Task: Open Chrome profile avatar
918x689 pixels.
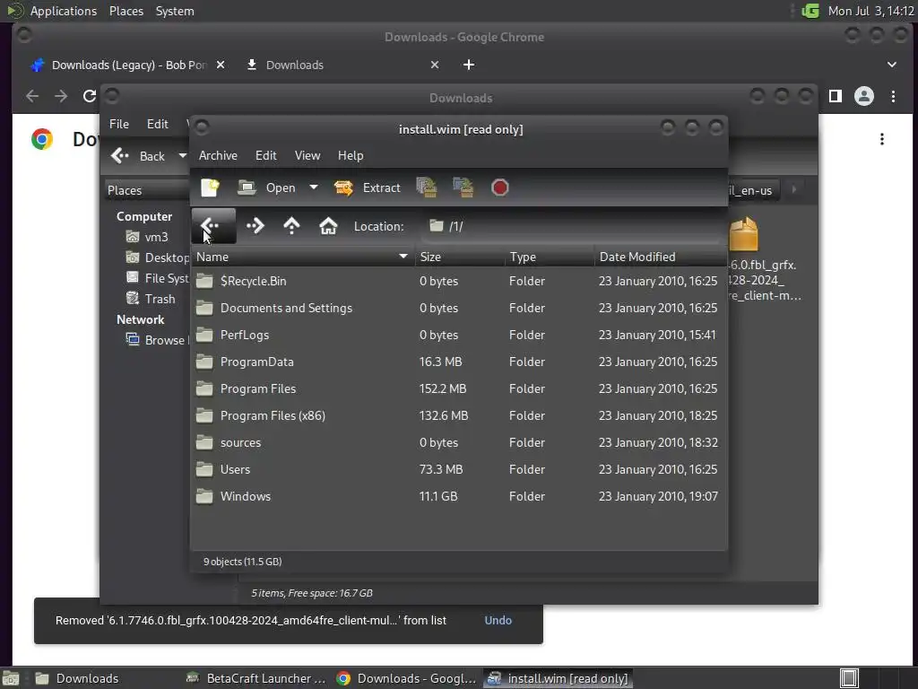Action: pos(863,96)
